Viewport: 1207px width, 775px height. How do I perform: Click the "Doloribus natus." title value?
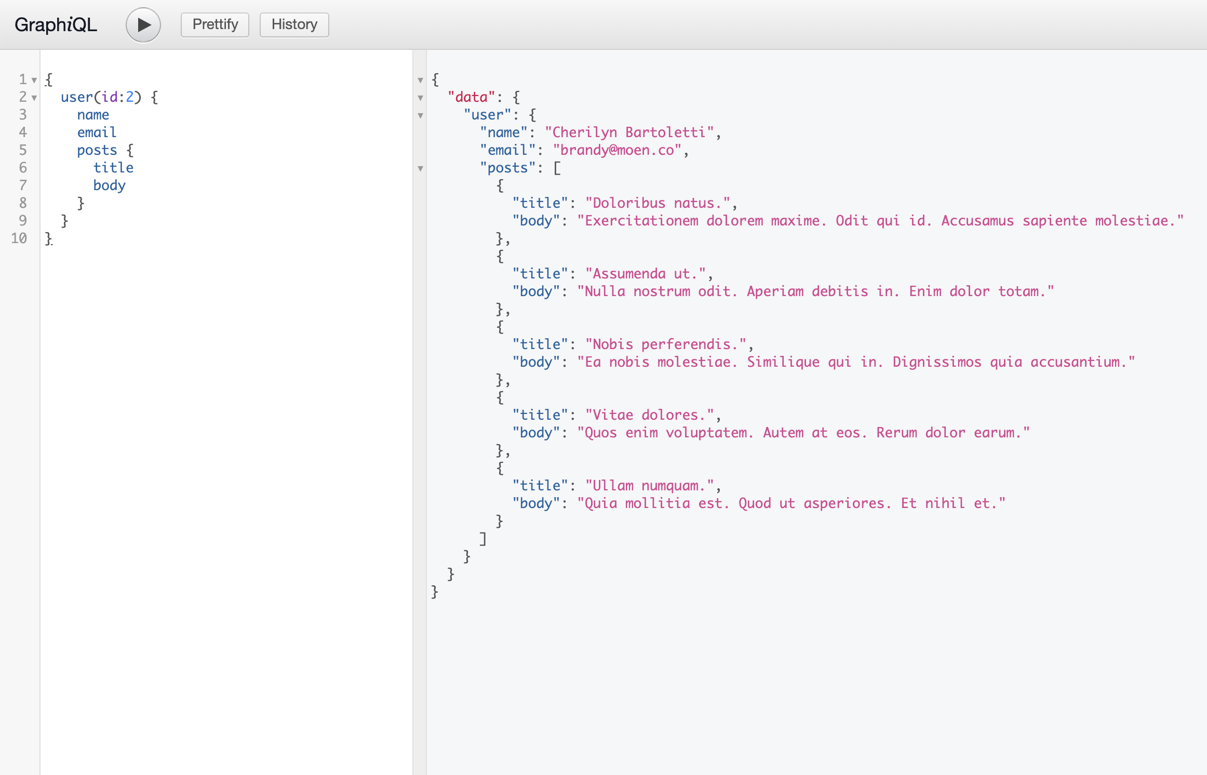coord(657,203)
